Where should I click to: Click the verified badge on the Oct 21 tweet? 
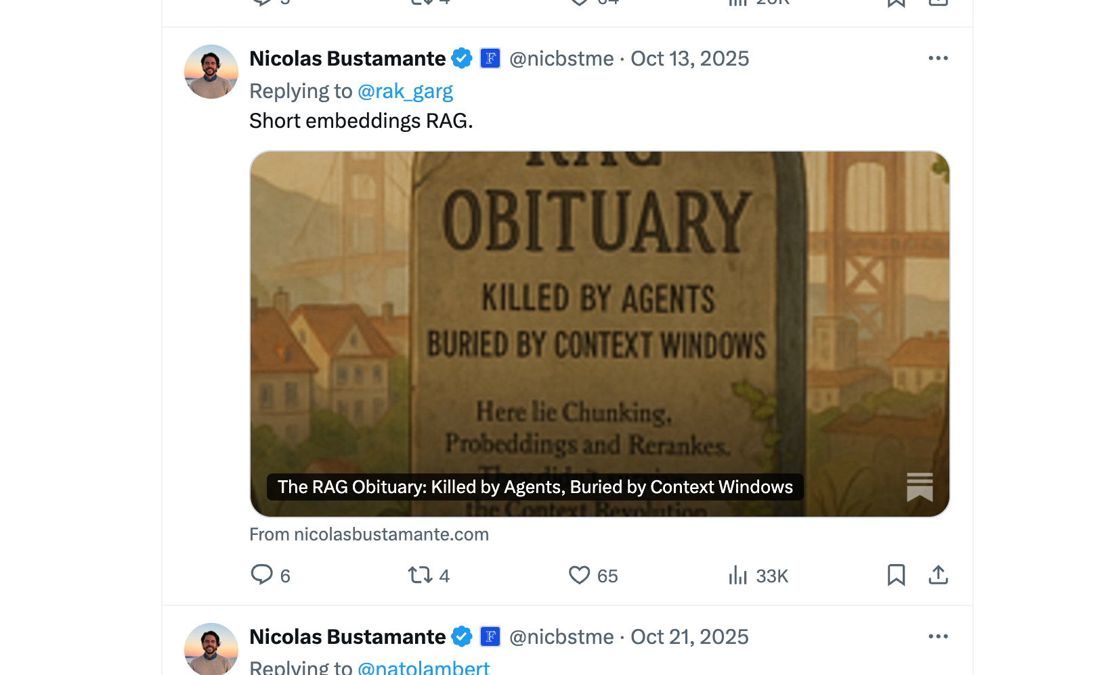[462, 636]
